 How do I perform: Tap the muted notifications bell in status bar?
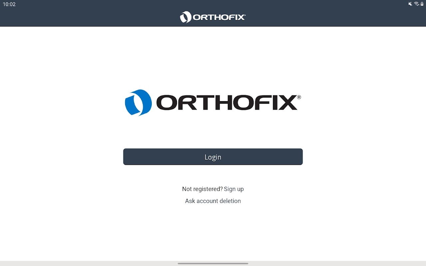(x=410, y=4)
